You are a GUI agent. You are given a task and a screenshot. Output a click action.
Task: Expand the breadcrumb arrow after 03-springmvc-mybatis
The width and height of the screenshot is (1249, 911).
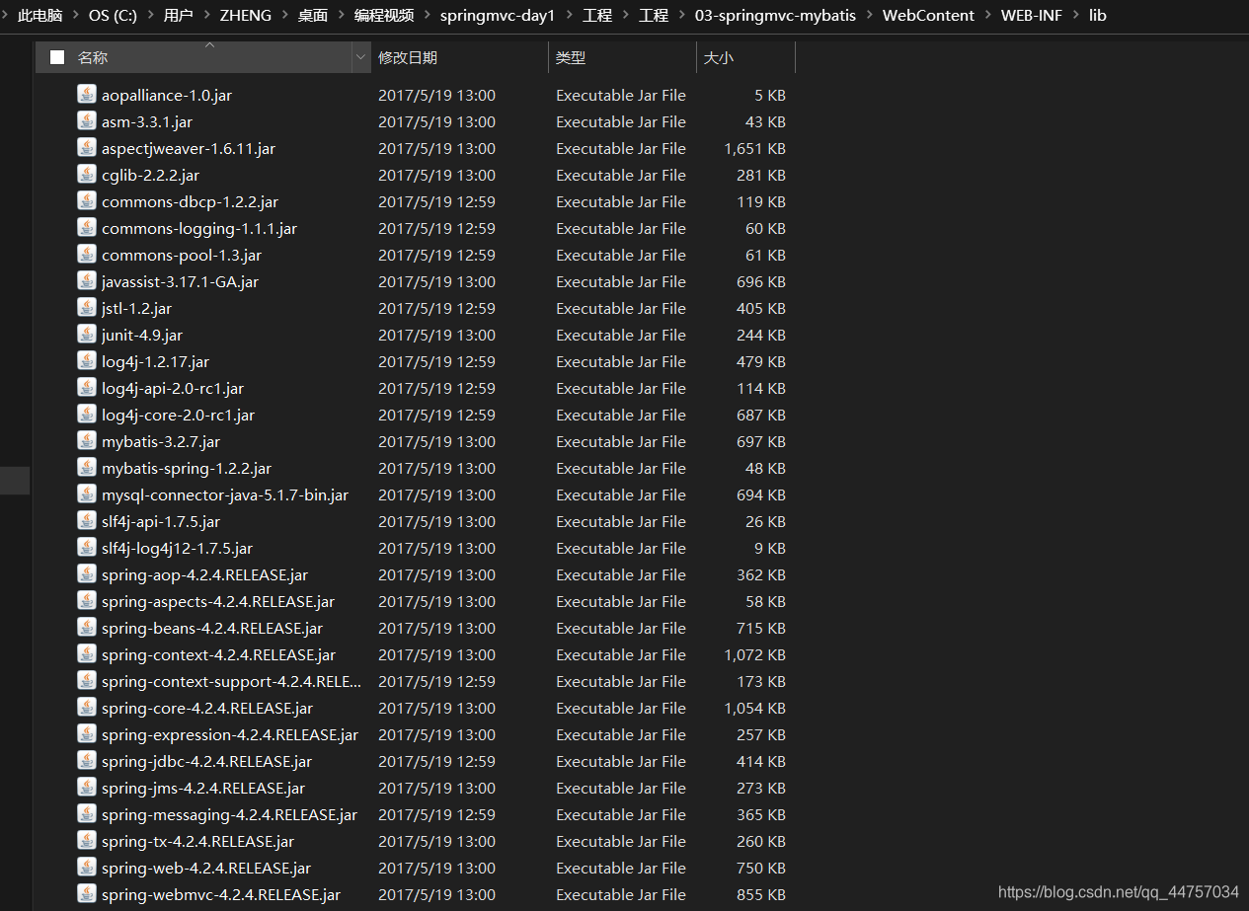coord(870,15)
